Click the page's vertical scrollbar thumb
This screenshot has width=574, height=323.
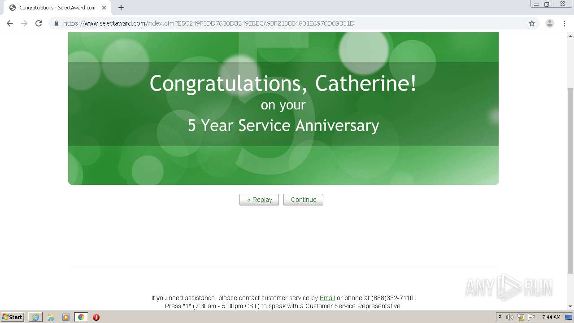pyautogui.click(x=570, y=181)
